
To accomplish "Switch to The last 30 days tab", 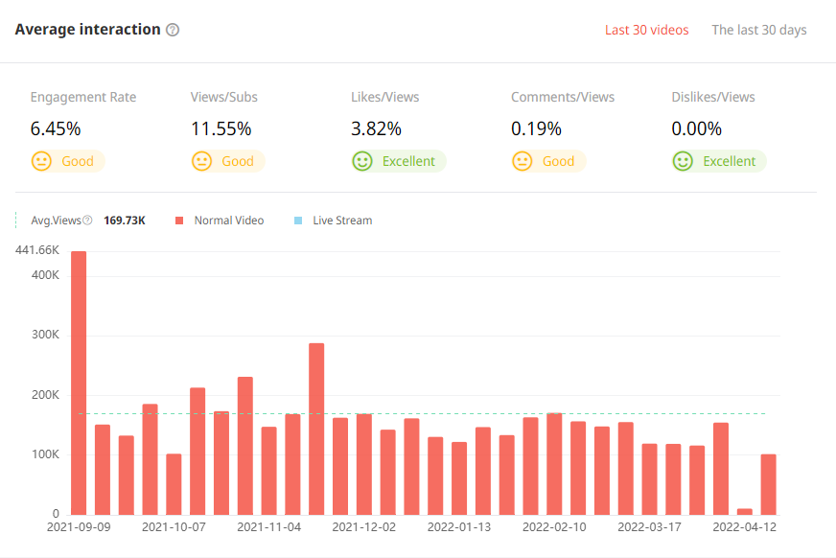I will (758, 30).
